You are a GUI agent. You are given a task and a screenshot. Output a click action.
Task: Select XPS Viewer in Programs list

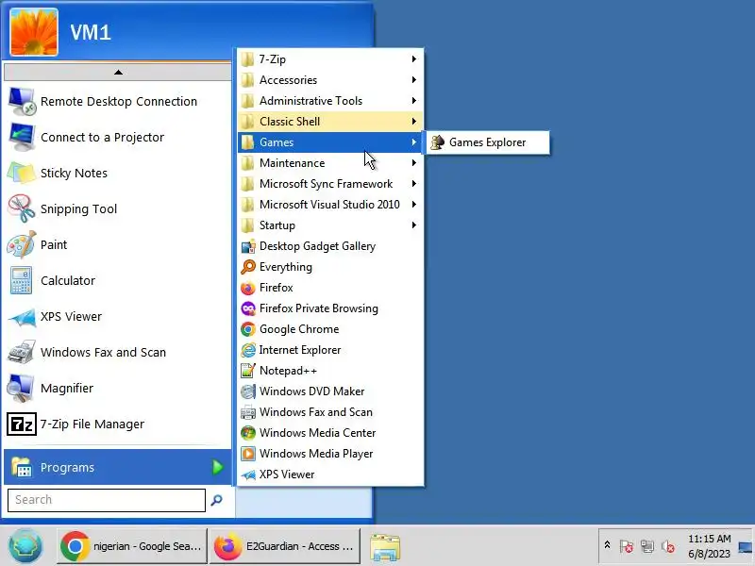331,474
